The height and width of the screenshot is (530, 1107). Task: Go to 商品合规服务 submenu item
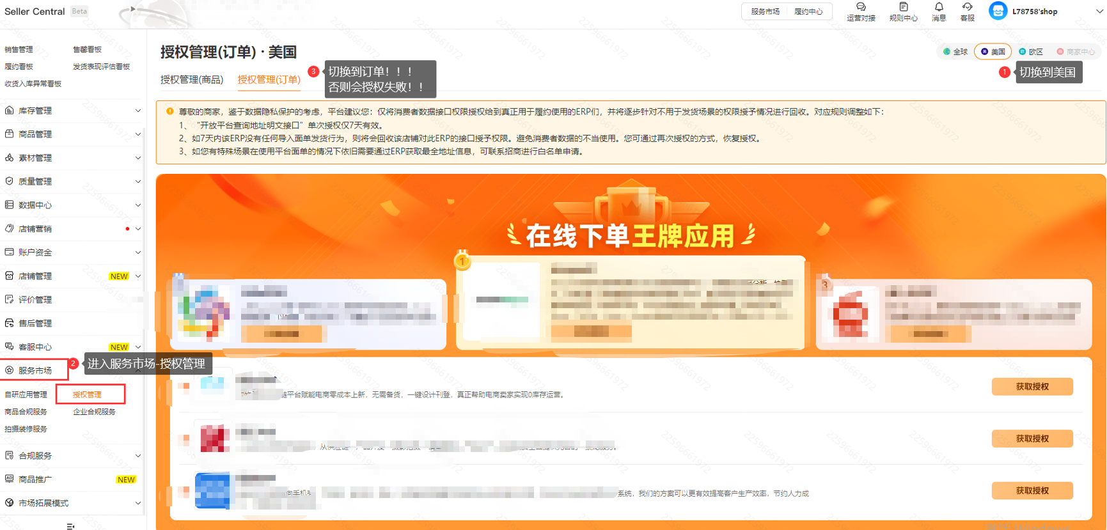(26, 412)
